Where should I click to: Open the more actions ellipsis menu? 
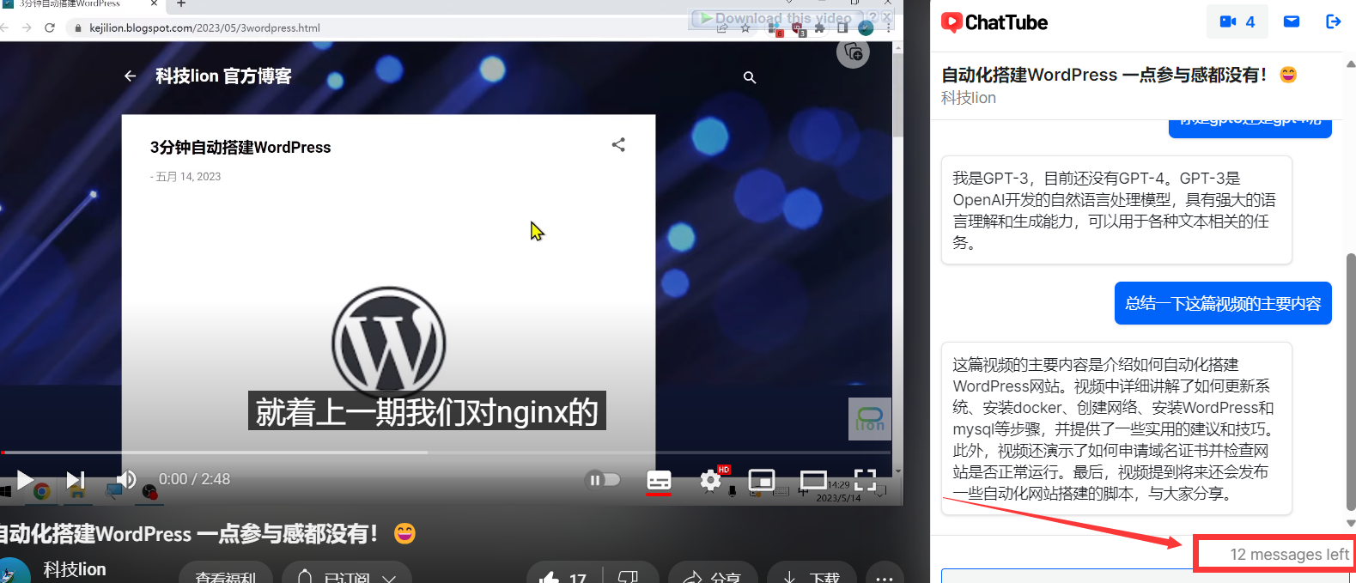885,577
